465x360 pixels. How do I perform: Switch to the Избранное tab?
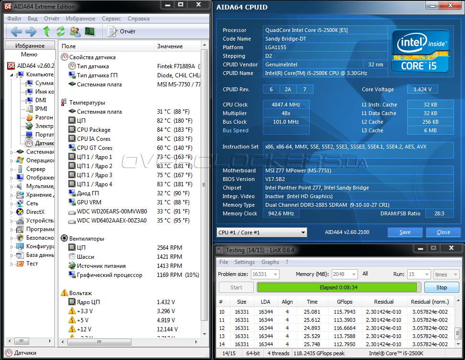pos(30,46)
